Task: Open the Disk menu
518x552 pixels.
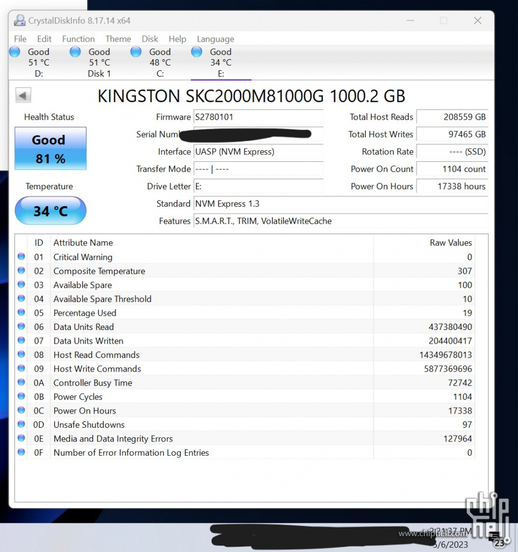Action: [150, 39]
